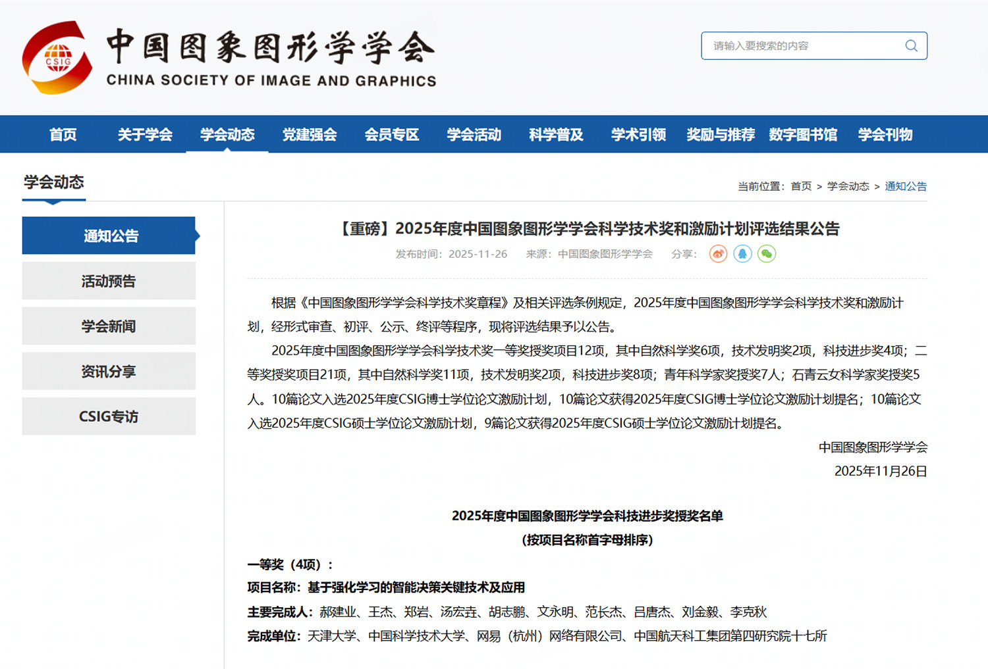This screenshot has height=669, width=988.
Task: Click the search magnifier icon
Action: pos(911,45)
